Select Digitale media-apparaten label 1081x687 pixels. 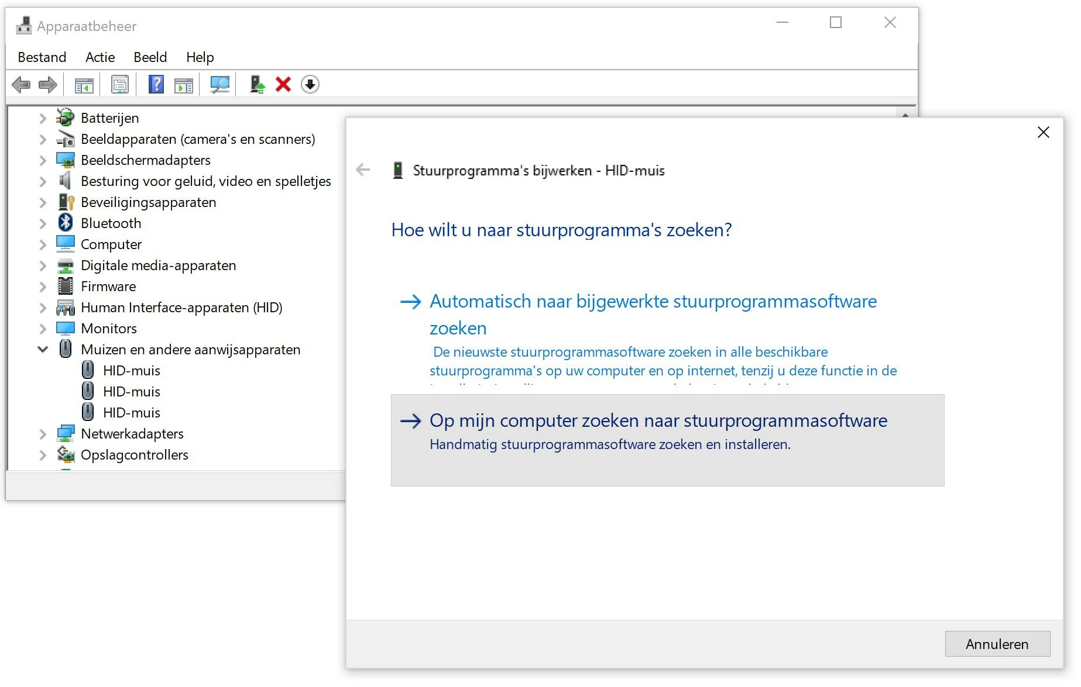159,265
